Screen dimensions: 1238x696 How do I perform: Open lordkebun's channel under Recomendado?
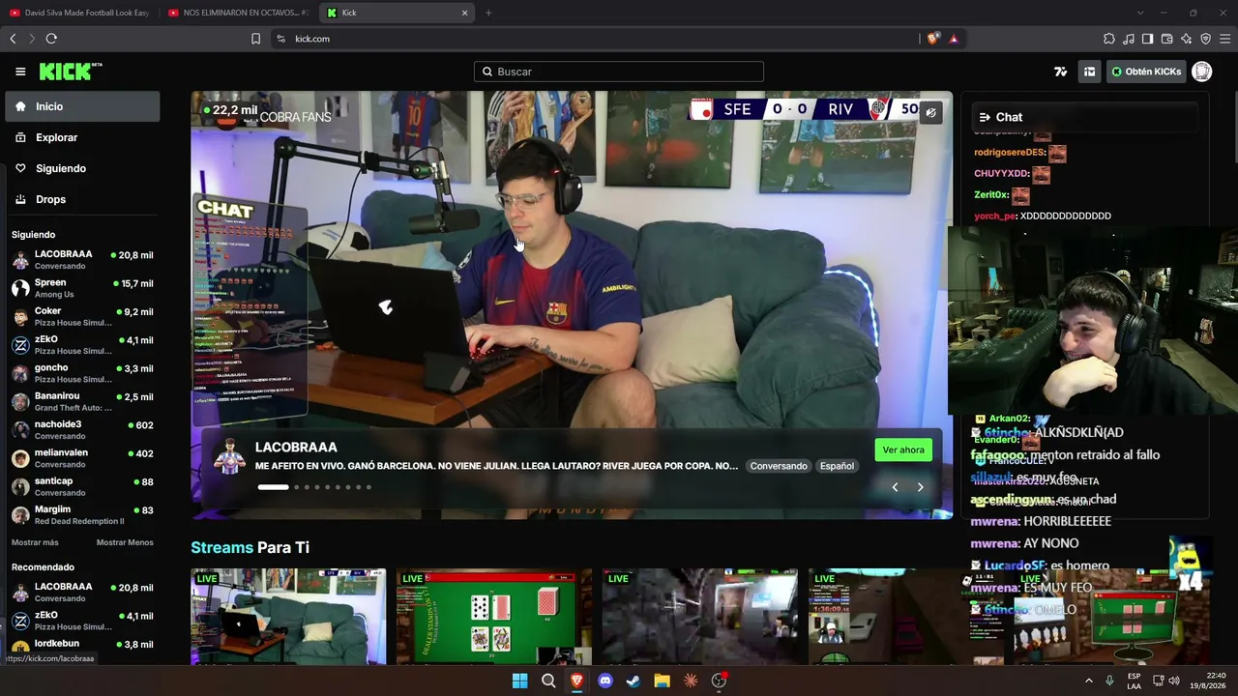(x=82, y=644)
